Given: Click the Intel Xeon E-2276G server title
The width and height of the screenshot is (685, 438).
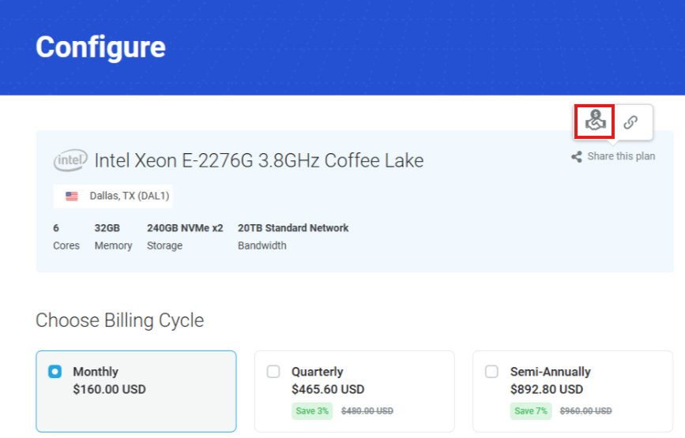Looking at the screenshot, I should tap(259, 161).
